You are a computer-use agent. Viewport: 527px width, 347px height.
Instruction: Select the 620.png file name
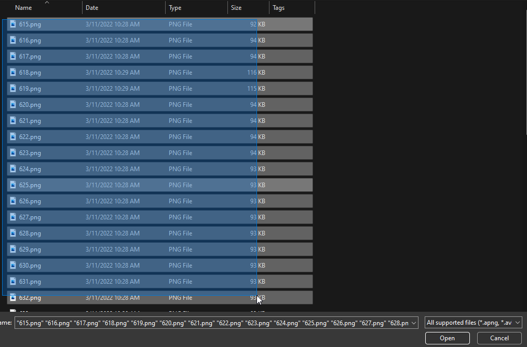pyautogui.click(x=30, y=104)
